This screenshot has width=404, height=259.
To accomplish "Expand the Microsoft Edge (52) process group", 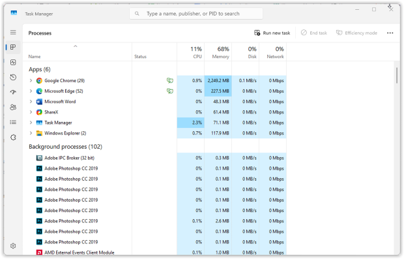I will [31, 91].
